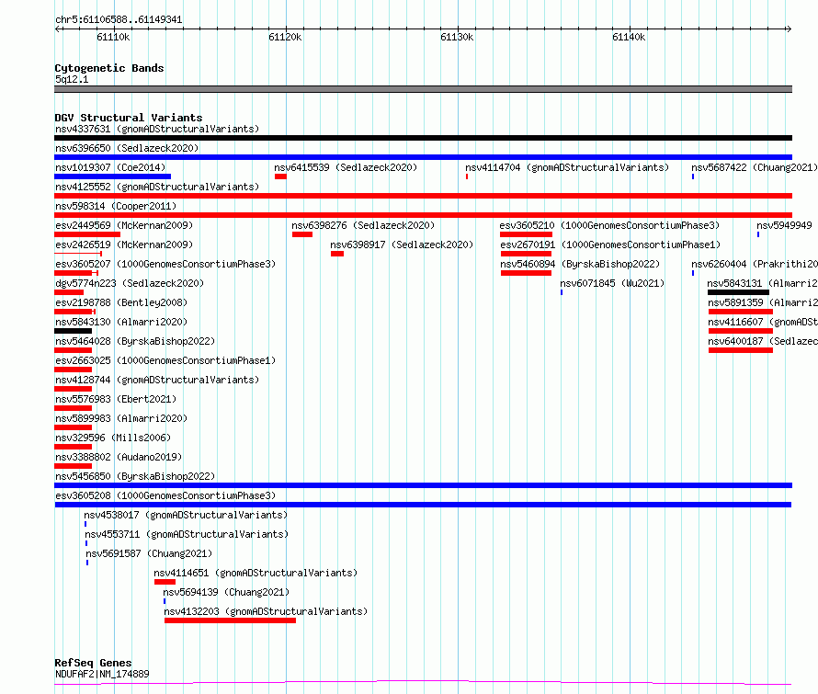Open nsv3388802 (Audano2019) variant
The width and height of the screenshot is (818, 694).
coord(119,457)
